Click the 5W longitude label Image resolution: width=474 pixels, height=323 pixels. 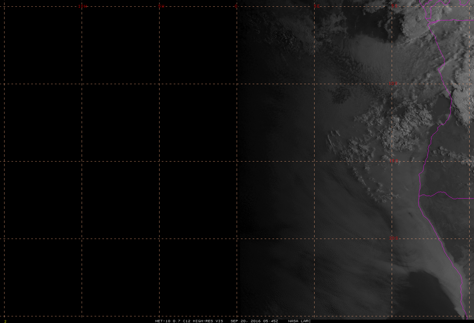[x=161, y=6]
